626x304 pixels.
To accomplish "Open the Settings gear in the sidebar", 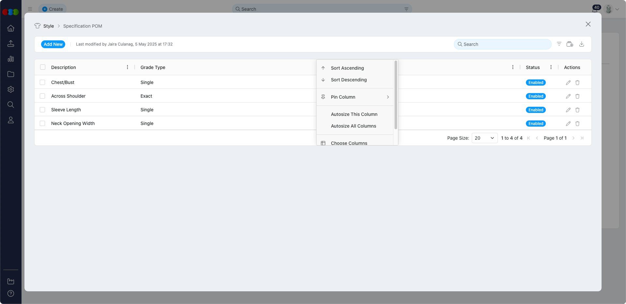I will coord(11,90).
